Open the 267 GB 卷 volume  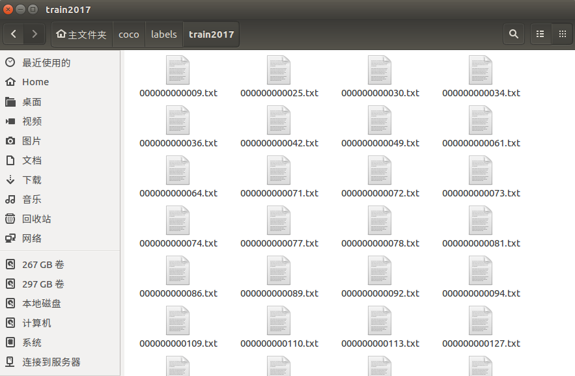point(60,264)
